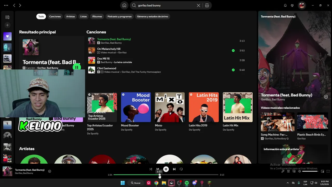The height and width of the screenshot is (187, 332).
Task: Mute the volume
Action: click(x=300, y=171)
